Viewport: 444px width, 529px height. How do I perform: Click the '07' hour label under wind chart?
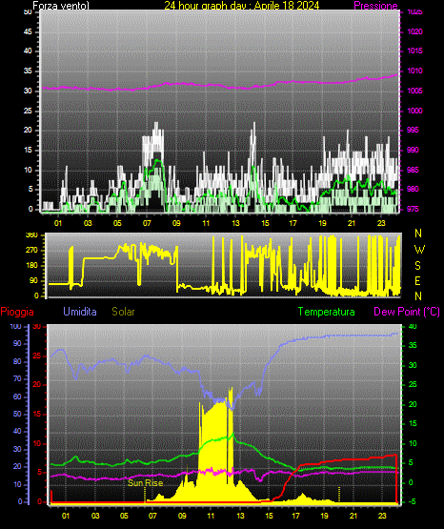(x=147, y=223)
